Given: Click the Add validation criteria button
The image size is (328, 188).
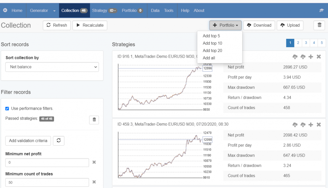Looking at the screenshot, I should coord(28,141).
